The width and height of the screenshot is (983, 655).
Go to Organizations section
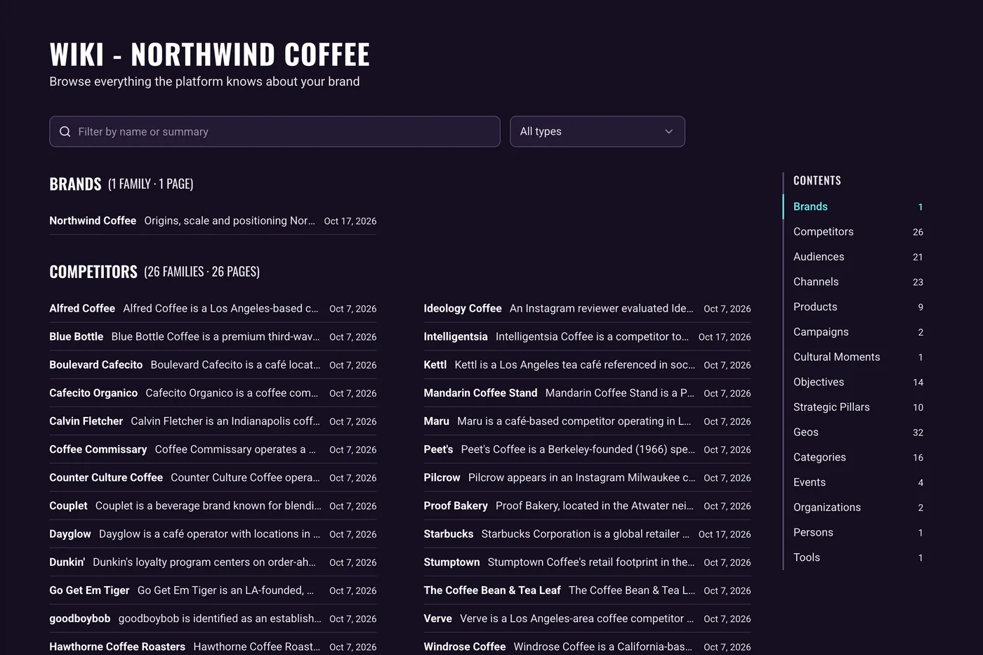coord(858,508)
